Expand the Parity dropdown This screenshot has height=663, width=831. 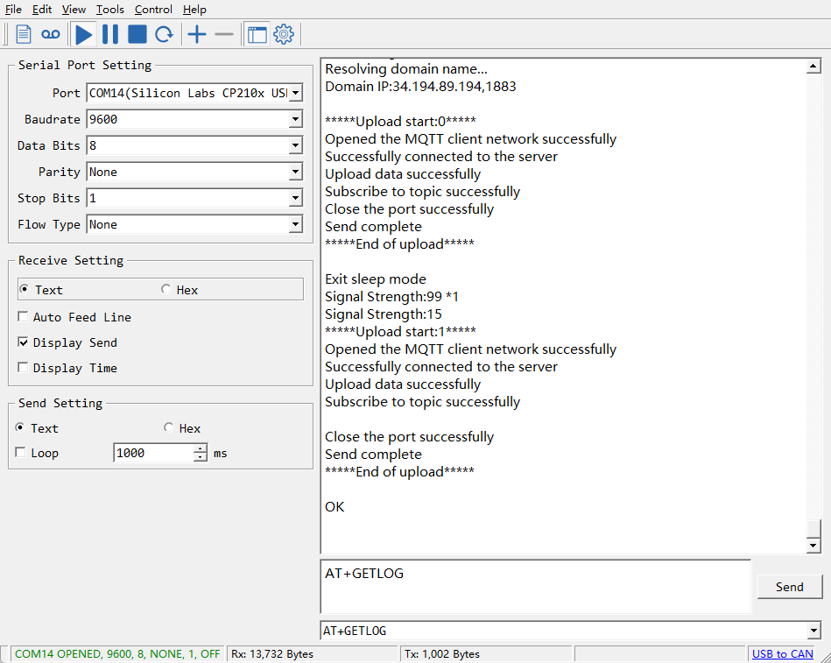point(296,172)
